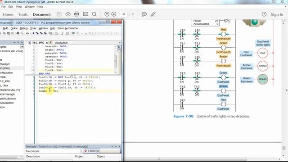Switch to the Acrobat Home tab
This screenshot has height=162, width=288.
(x=8, y=14)
